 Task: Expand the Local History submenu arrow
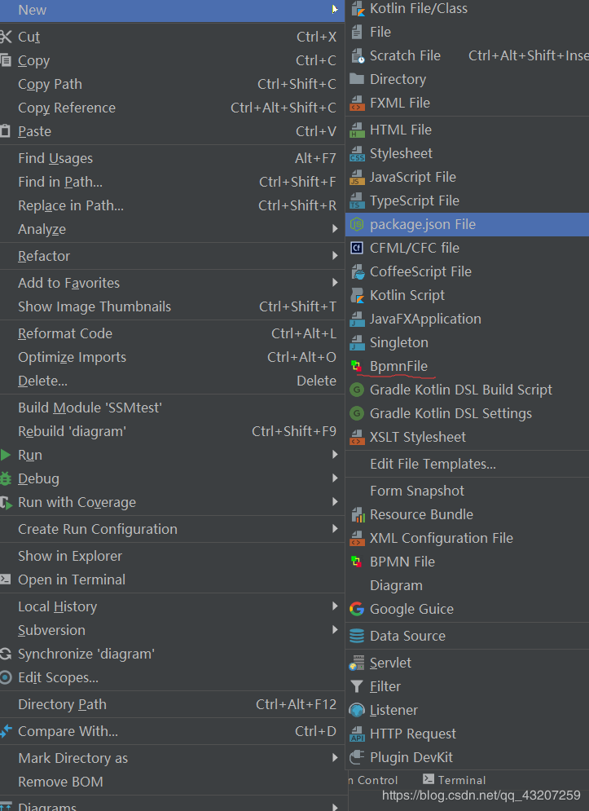pos(335,606)
